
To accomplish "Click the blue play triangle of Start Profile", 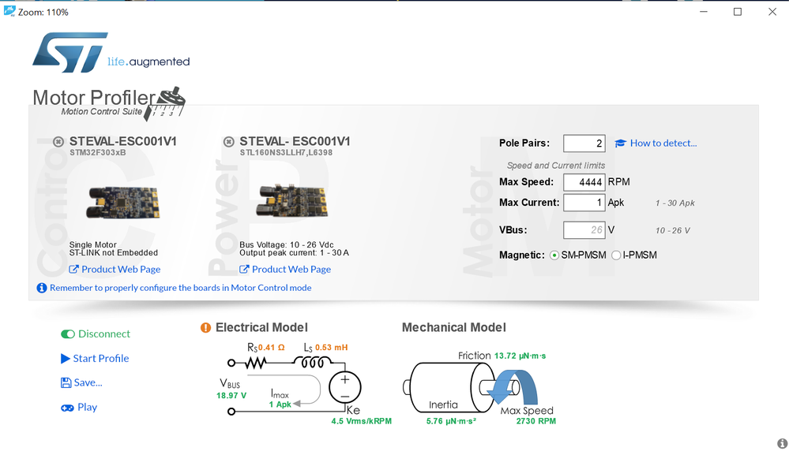I will pyautogui.click(x=66, y=359).
